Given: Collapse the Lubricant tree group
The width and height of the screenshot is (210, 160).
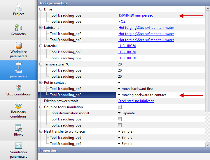Looking at the screenshot, I should pos(41,28).
